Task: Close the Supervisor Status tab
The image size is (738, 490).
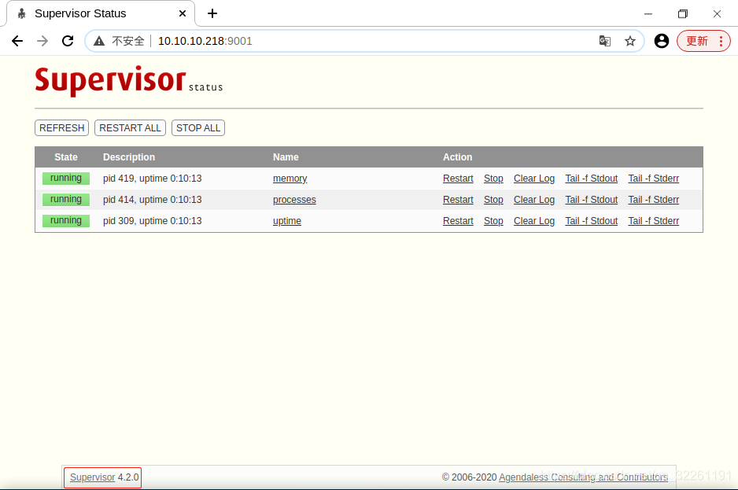Action: click(x=183, y=13)
